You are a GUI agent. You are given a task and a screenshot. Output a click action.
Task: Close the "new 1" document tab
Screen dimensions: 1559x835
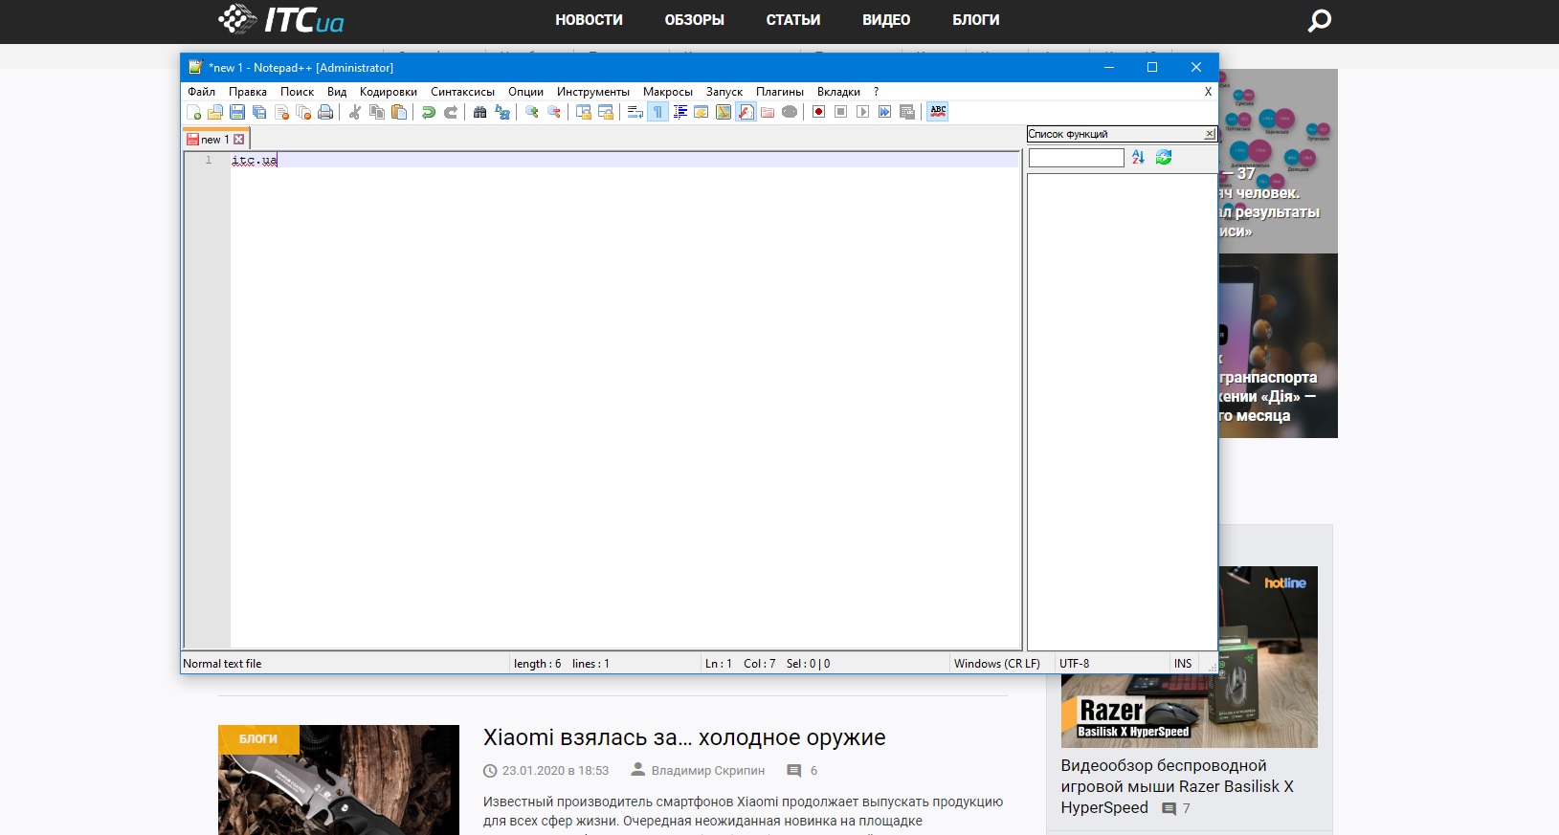tap(239, 140)
